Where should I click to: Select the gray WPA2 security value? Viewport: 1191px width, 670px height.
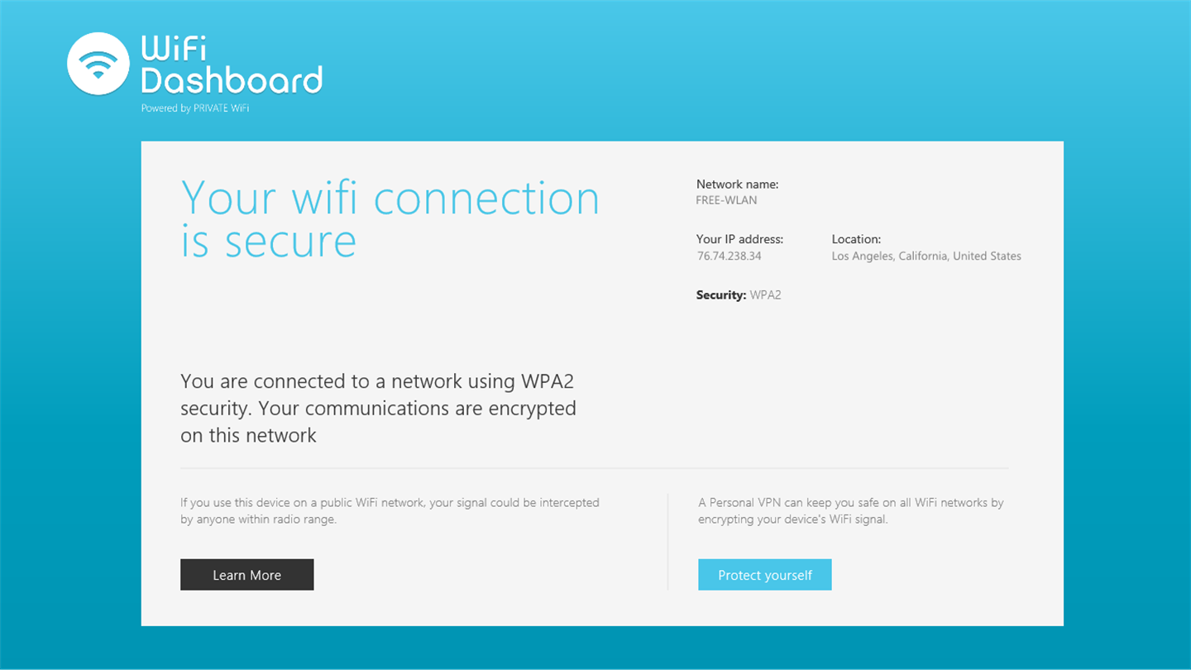pyautogui.click(x=765, y=295)
